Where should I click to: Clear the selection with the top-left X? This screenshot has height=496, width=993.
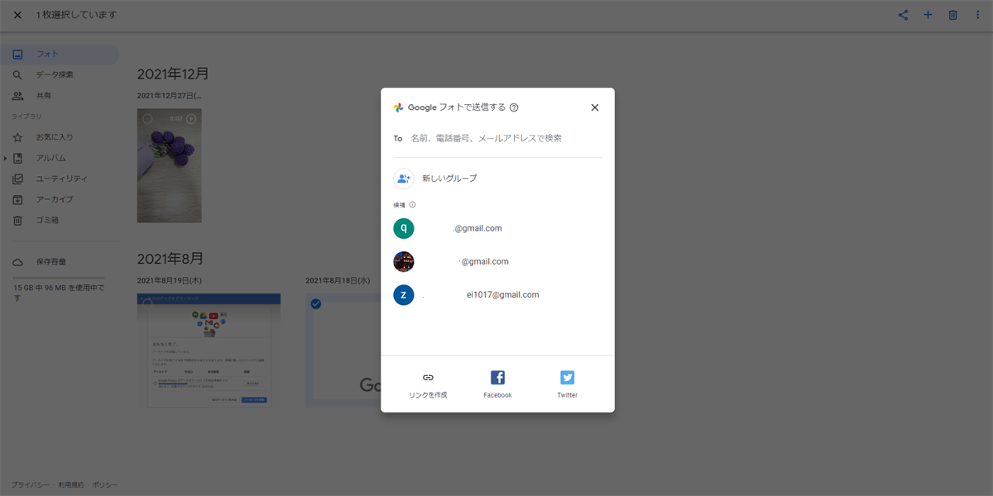coord(17,15)
